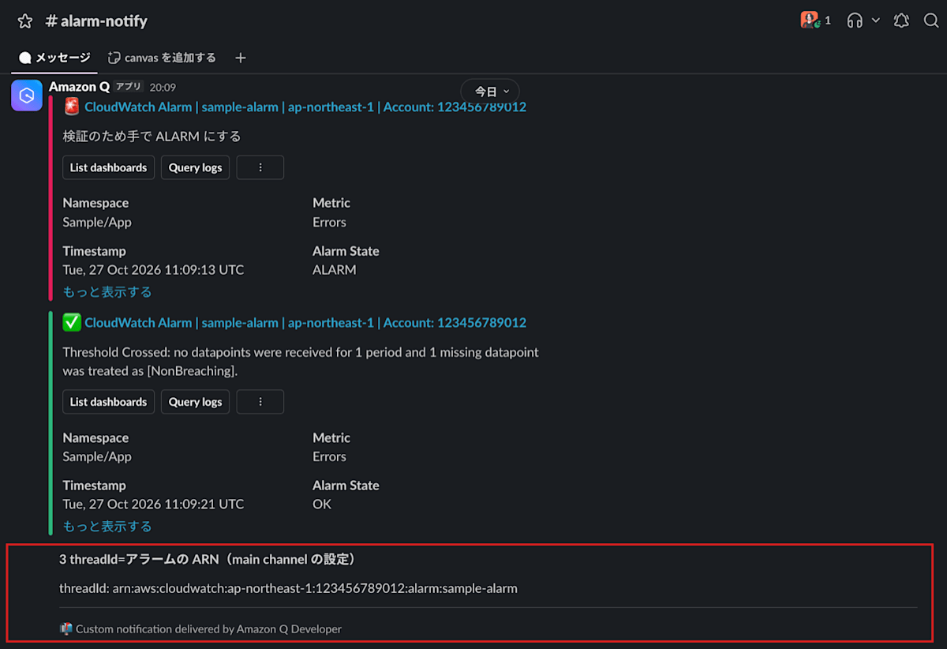
Task: Click the 20:09 message timestamp
Action: 163,88
